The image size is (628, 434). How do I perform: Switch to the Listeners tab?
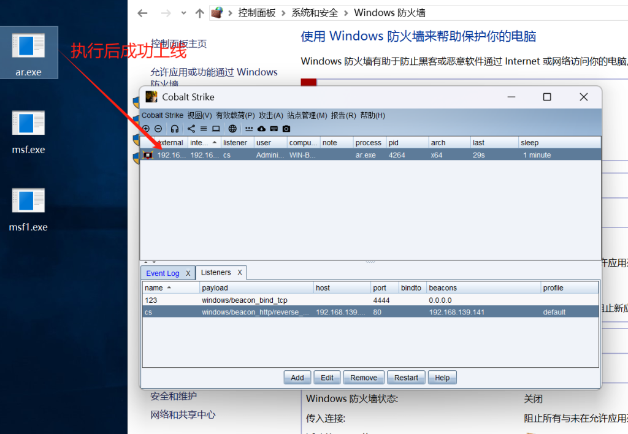[x=216, y=272]
